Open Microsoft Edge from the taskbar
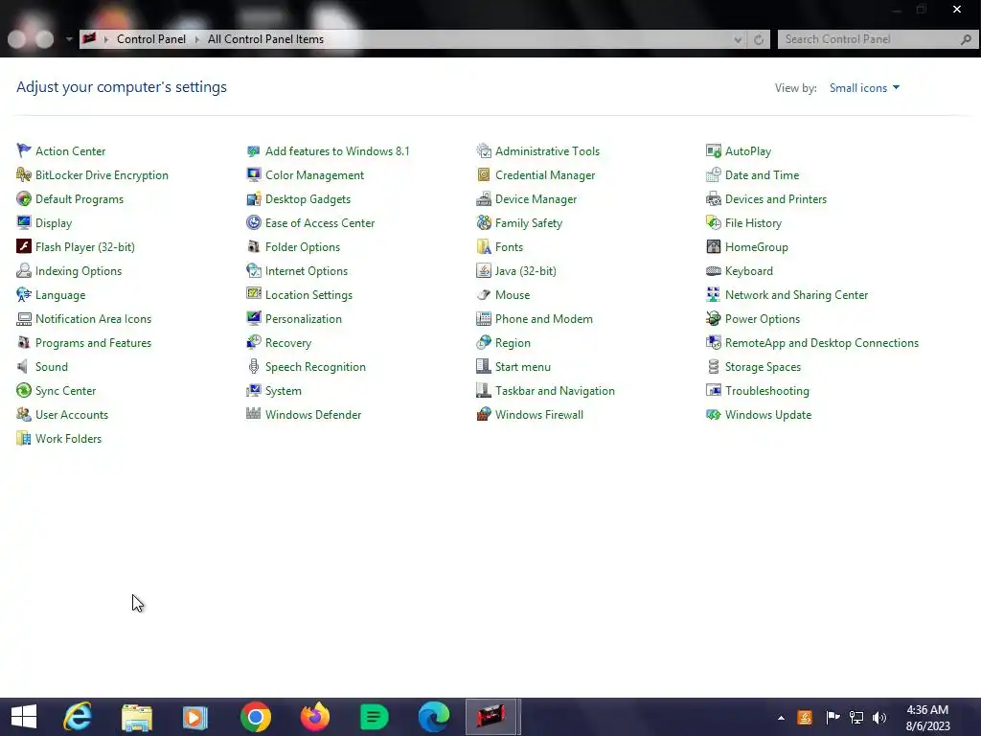The image size is (981, 736). point(434,717)
